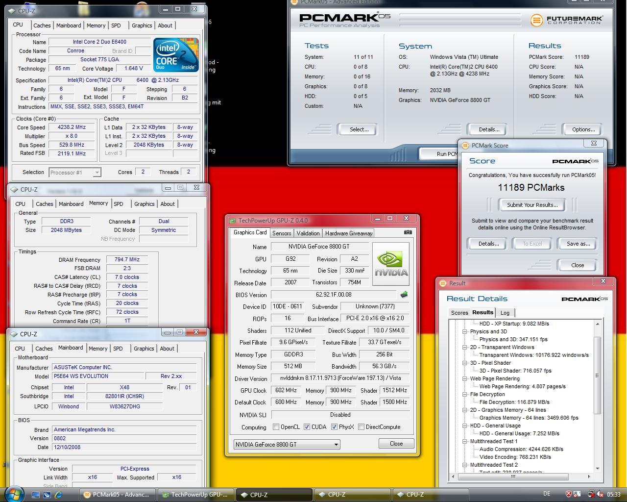Viewport: 627px width, 502px height.
Task: Collapse the Physics and 3D node
Action: (x=464, y=331)
